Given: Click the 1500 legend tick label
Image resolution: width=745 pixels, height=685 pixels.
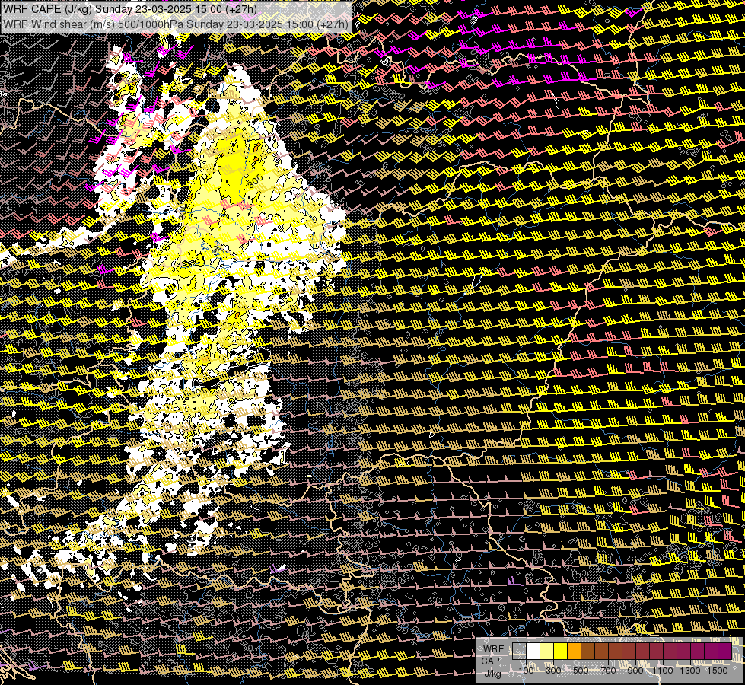Looking at the screenshot, I should [x=718, y=671].
